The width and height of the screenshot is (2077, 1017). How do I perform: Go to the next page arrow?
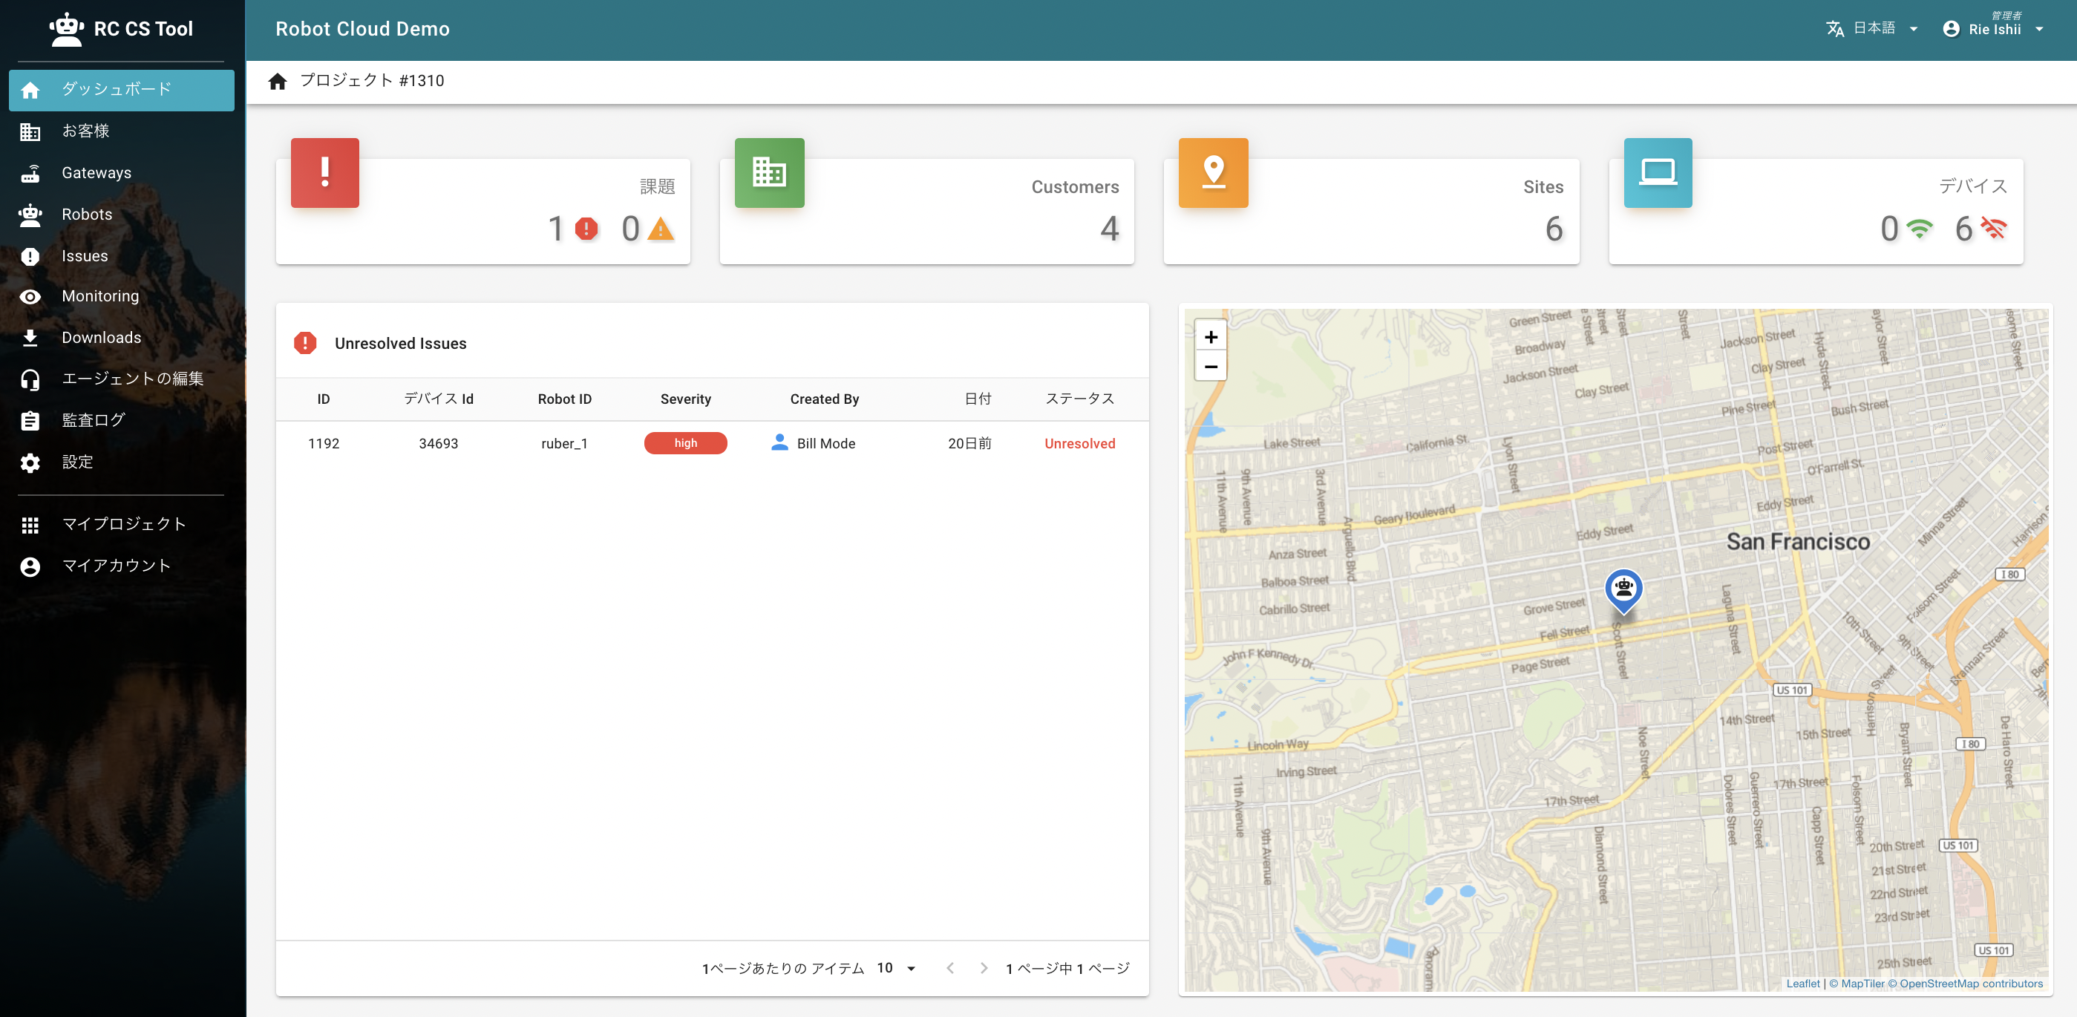[984, 968]
